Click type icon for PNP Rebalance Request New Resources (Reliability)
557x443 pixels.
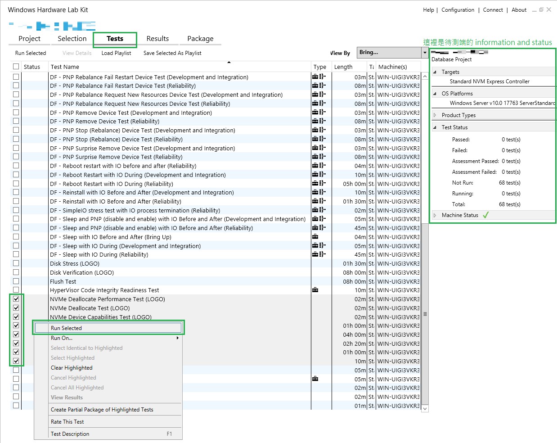pos(319,104)
